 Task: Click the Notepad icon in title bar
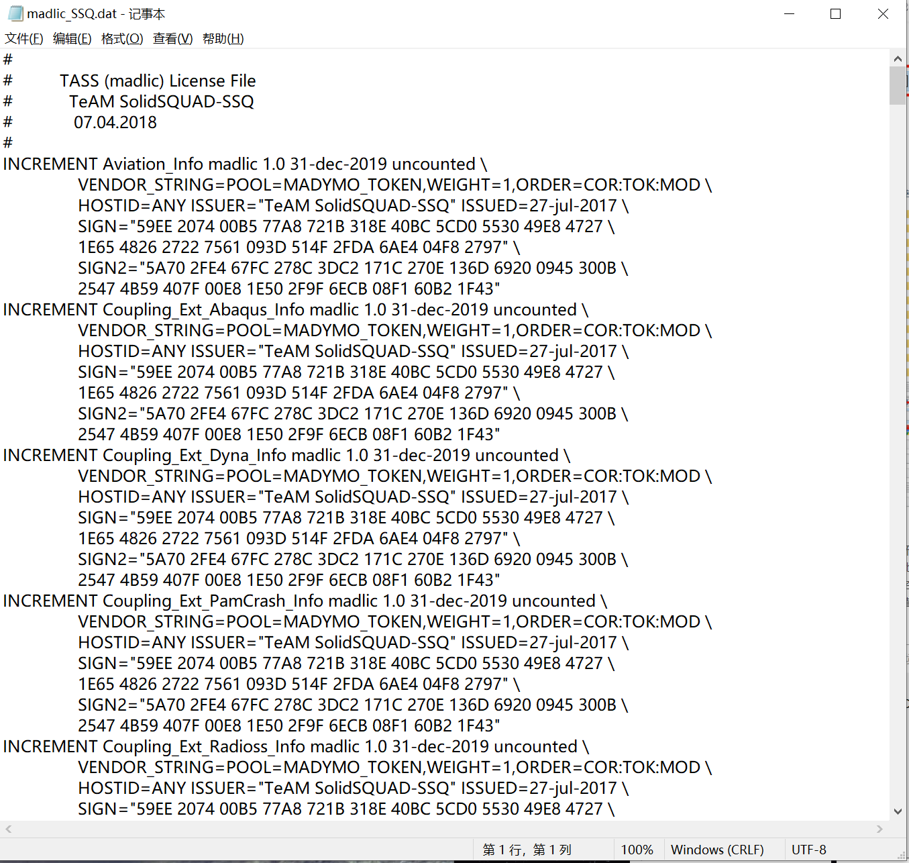tap(15, 13)
